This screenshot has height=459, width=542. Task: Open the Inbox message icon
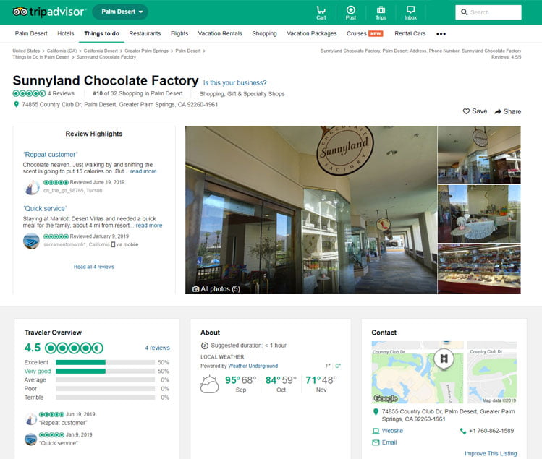(410, 12)
